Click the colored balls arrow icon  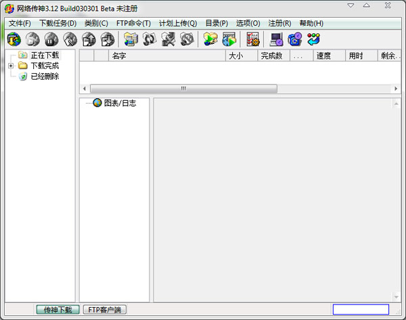313,40
